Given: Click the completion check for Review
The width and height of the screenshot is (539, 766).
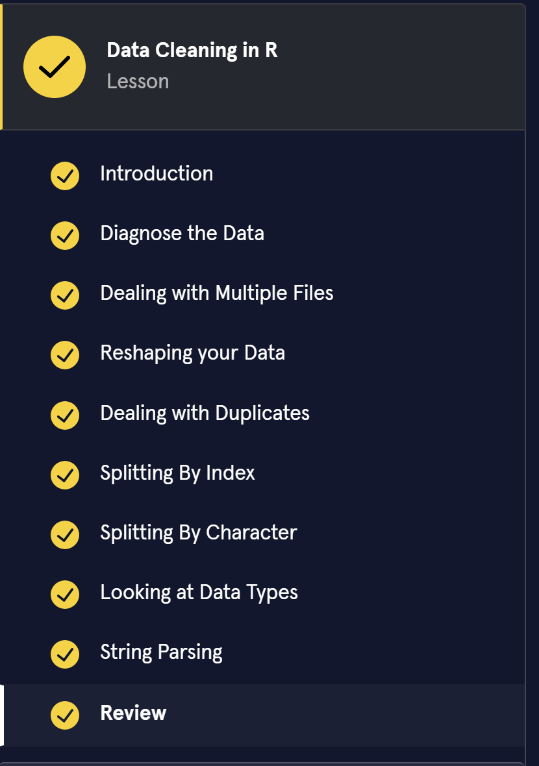Looking at the screenshot, I should point(65,714).
